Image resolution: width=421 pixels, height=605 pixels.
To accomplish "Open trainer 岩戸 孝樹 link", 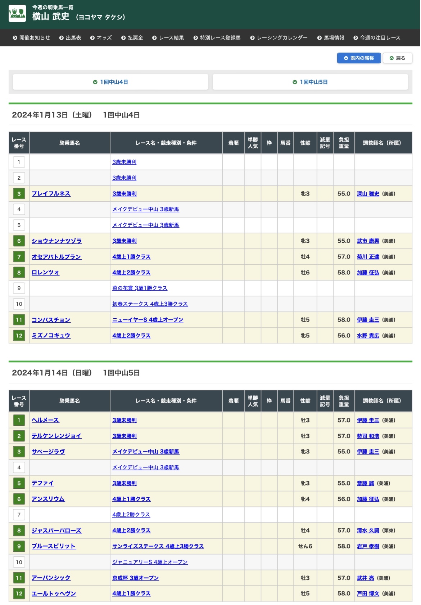I will pyautogui.click(x=368, y=546).
